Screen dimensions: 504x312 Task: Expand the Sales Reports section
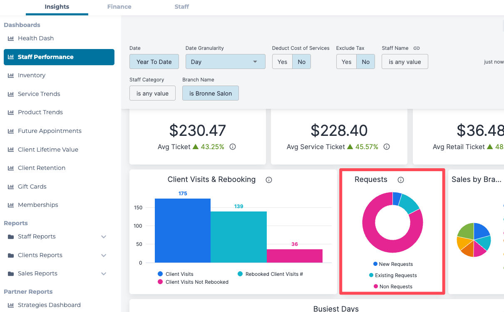point(104,273)
